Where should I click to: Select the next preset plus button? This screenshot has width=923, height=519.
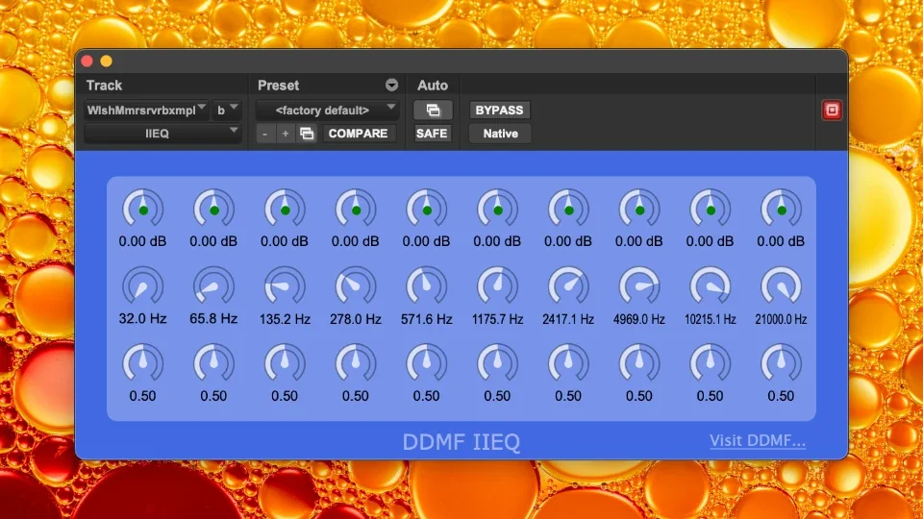tap(286, 134)
